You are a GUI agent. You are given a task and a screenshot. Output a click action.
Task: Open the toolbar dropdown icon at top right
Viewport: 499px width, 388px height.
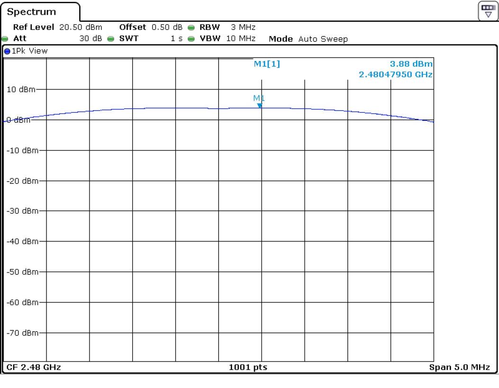click(488, 11)
